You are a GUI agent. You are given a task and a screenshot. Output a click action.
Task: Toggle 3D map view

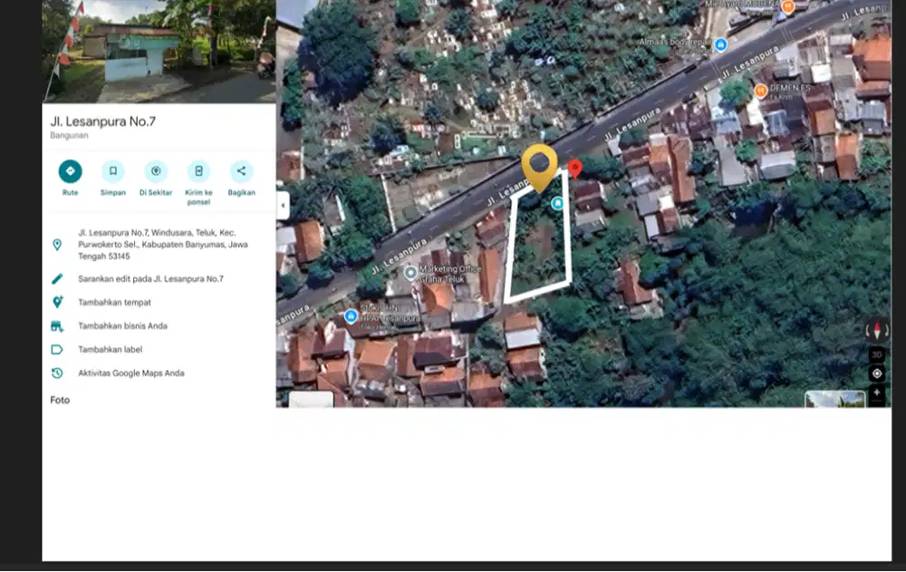coord(876,352)
